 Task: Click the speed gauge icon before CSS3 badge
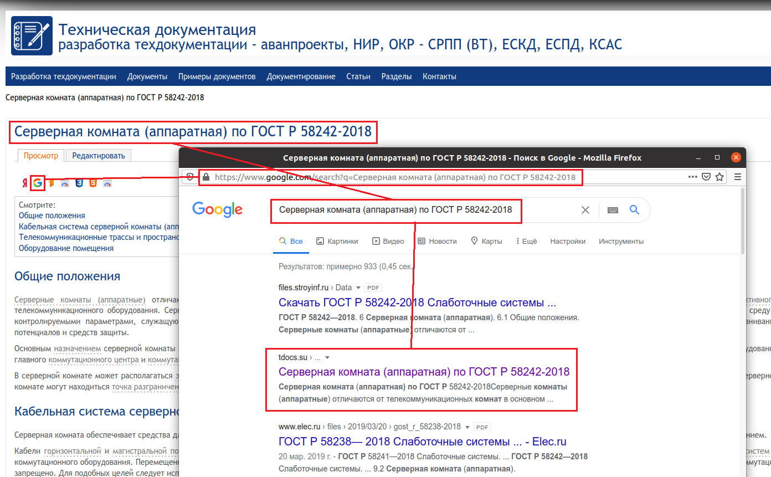tap(65, 183)
